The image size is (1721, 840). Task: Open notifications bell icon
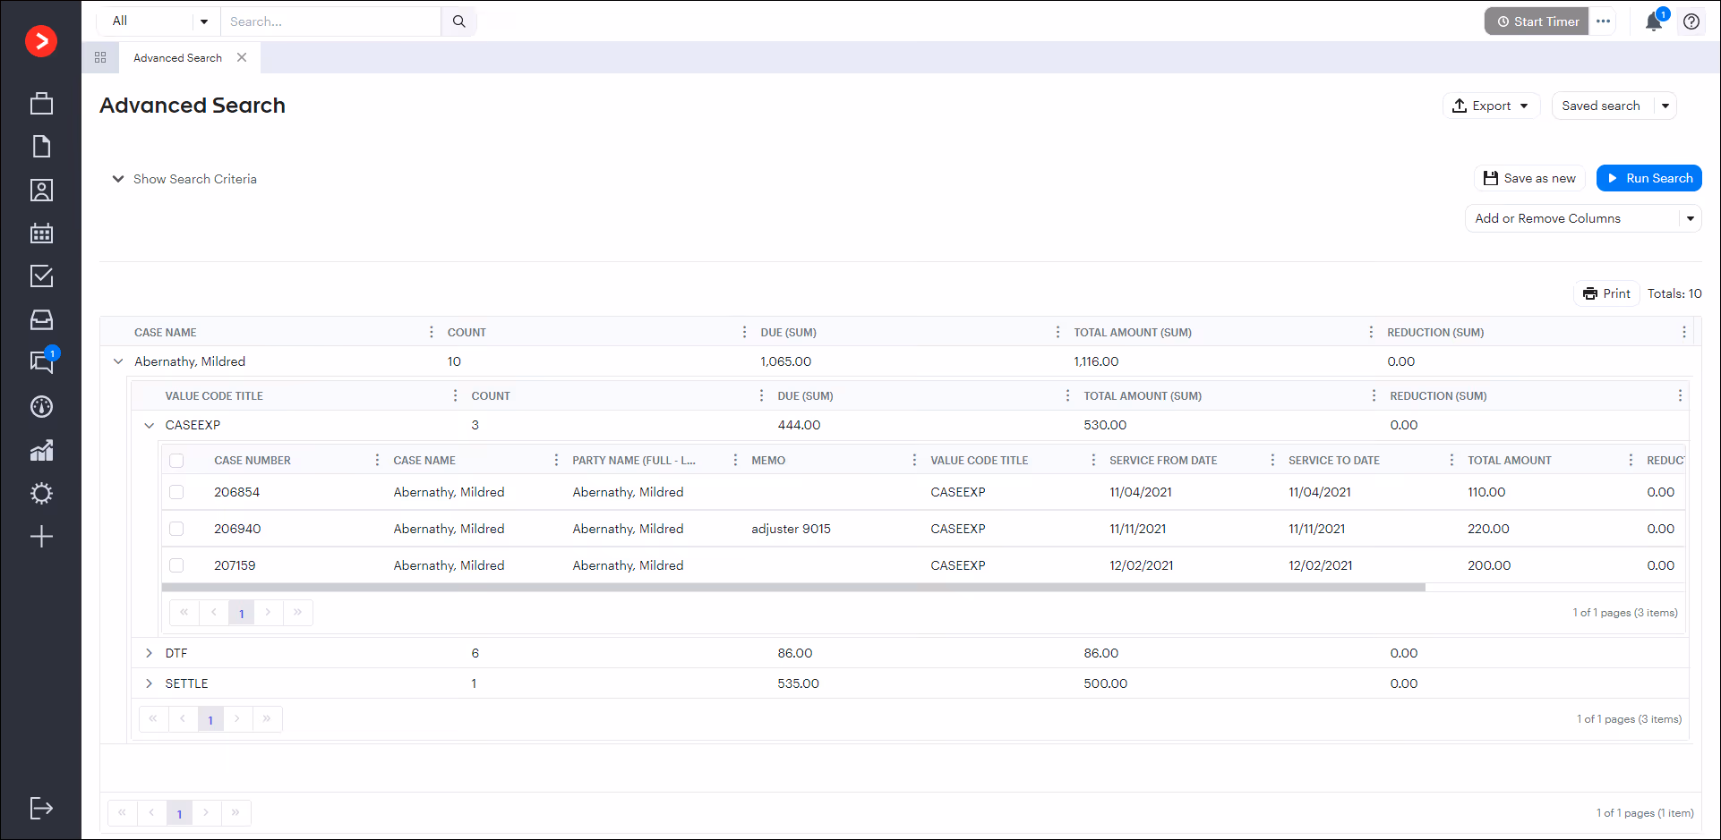1654,21
